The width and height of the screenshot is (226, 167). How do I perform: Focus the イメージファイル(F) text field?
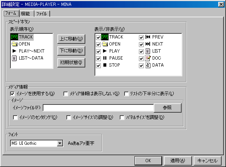[x=98, y=108]
